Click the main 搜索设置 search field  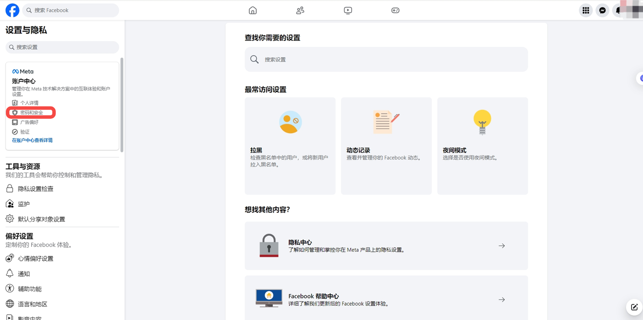386,59
